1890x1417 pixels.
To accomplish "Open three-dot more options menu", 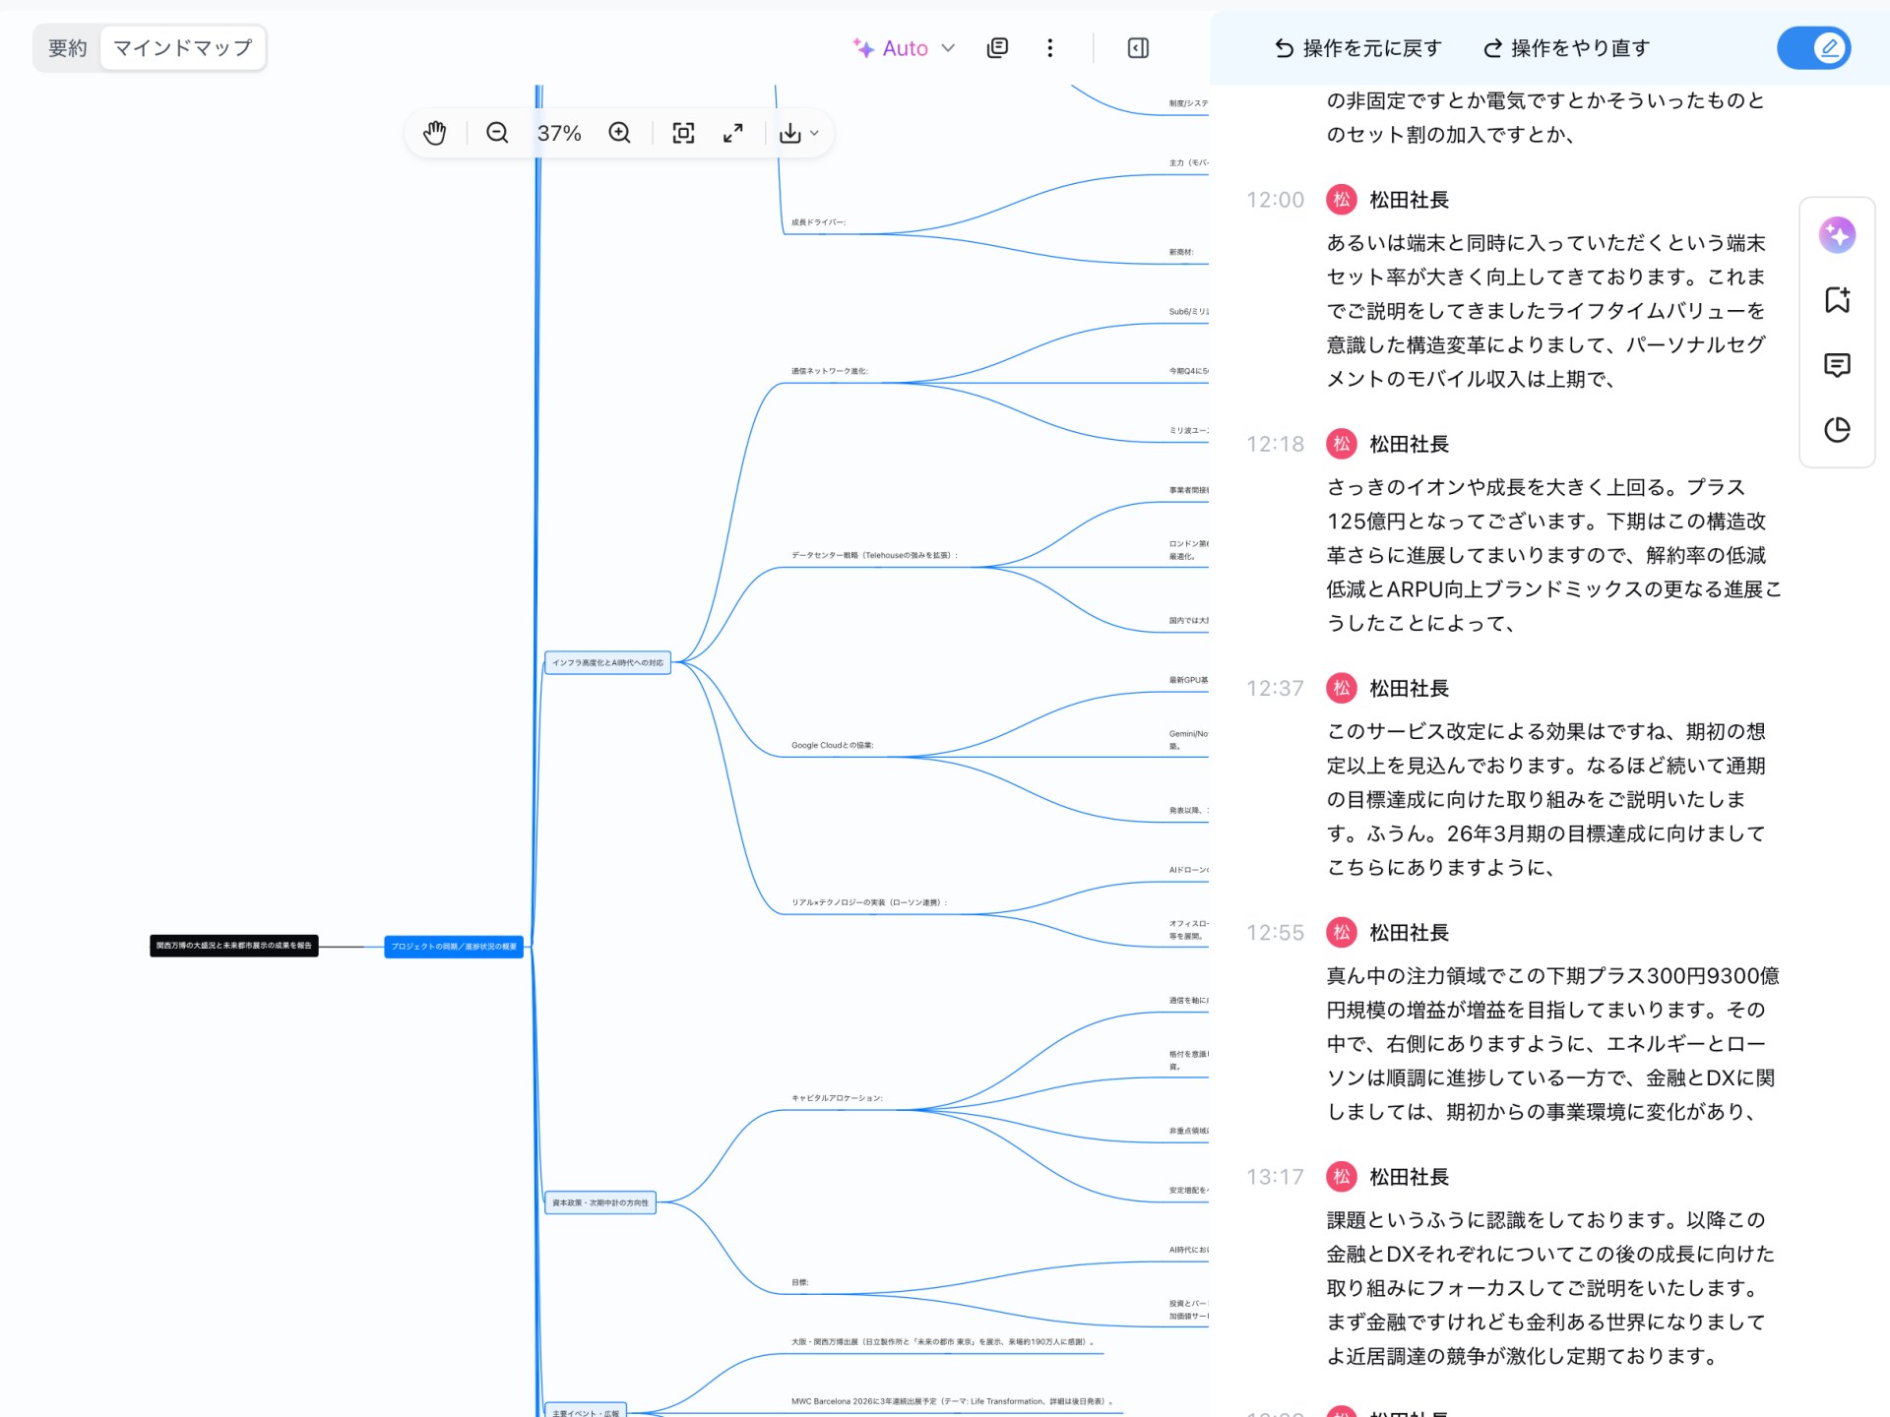I will coord(1050,48).
